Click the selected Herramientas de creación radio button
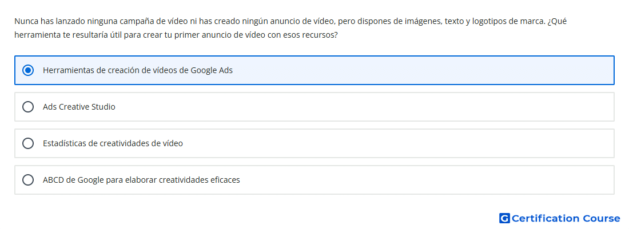 27,70
